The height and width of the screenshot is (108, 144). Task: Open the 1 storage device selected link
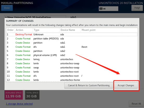tap(19, 104)
